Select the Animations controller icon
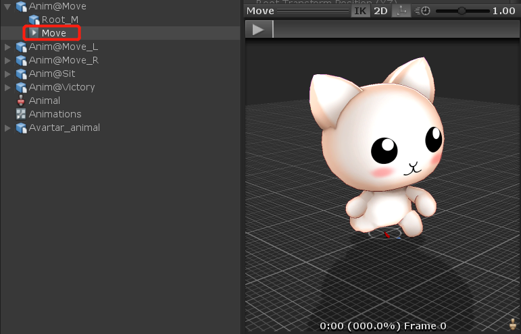521x334 pixels. tap(21, 114)
